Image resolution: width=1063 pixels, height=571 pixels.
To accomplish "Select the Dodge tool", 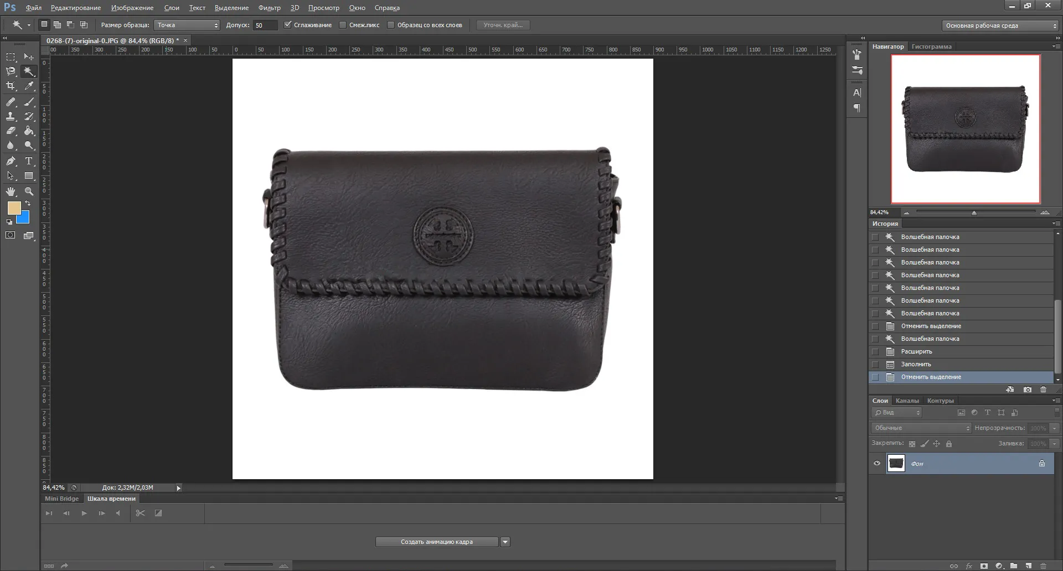I will (29, 145).
